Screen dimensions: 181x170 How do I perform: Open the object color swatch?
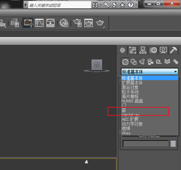pyautogui.click(x=173, y=144)
